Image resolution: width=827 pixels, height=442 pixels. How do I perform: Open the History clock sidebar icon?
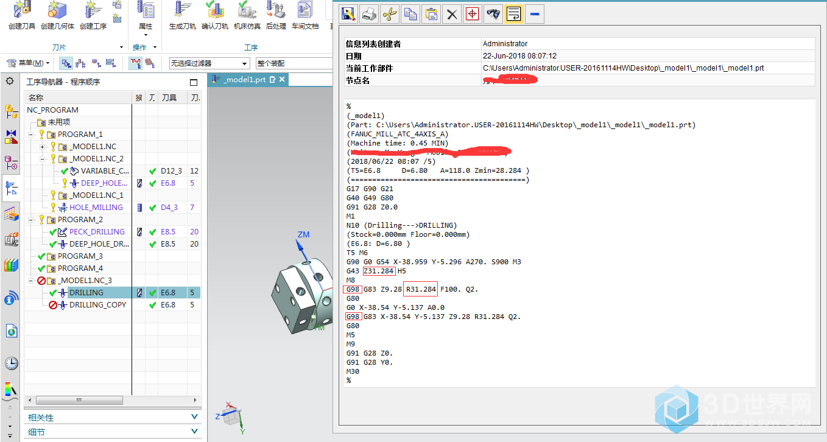coord(11,363)
